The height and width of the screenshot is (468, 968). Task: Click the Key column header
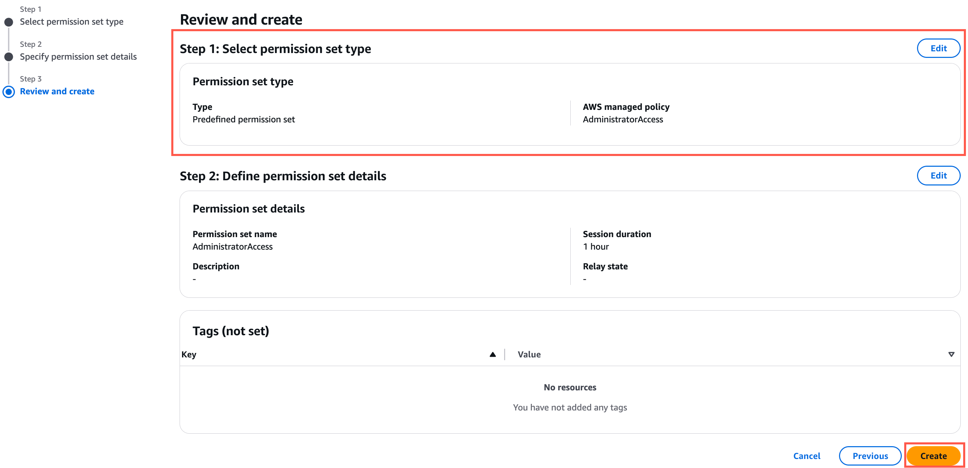[189, 354]
